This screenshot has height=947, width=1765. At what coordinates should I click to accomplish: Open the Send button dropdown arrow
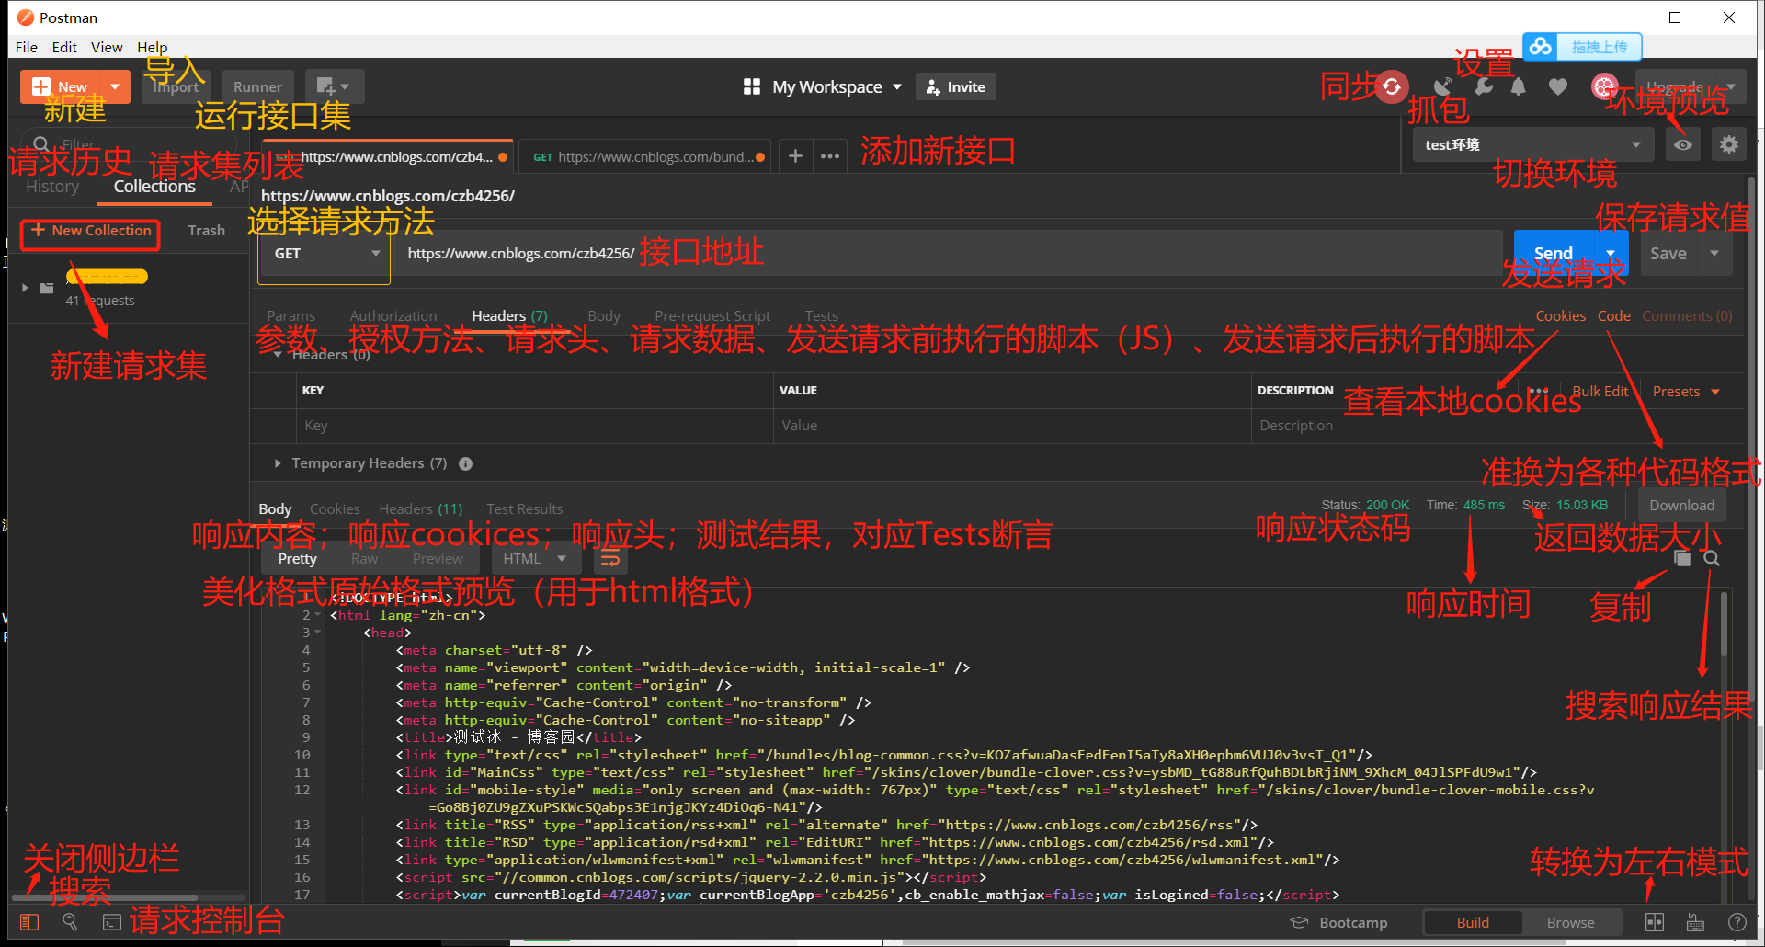(x=1611, y=253)
